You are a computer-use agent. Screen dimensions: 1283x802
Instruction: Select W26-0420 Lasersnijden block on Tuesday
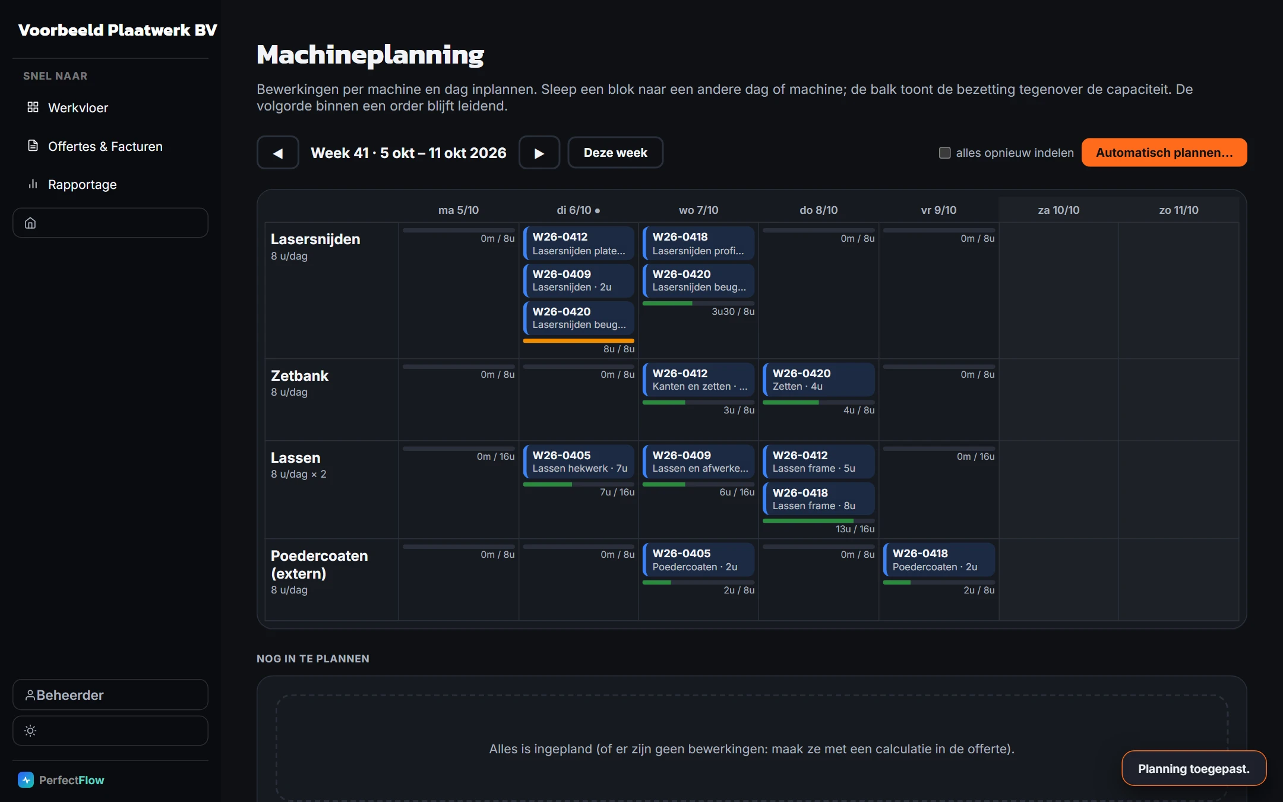pyautogui.click(x=579, y=318)
